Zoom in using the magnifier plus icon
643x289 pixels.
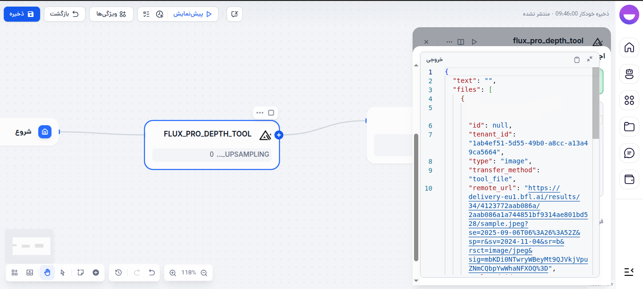pyautogui.click(x=174, y=273)
